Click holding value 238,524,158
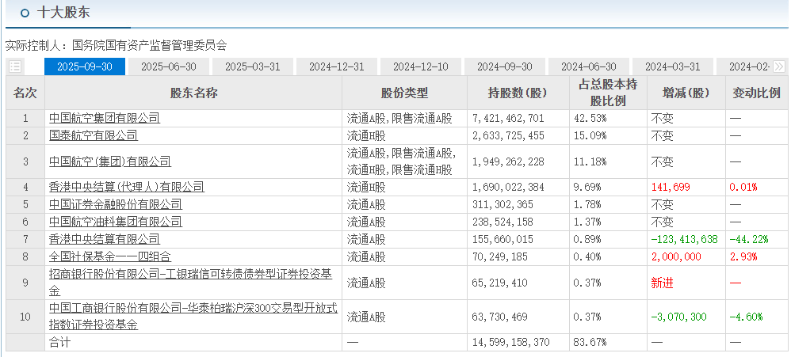This screenshot has width=791, height=357. [x=503, y=222]
